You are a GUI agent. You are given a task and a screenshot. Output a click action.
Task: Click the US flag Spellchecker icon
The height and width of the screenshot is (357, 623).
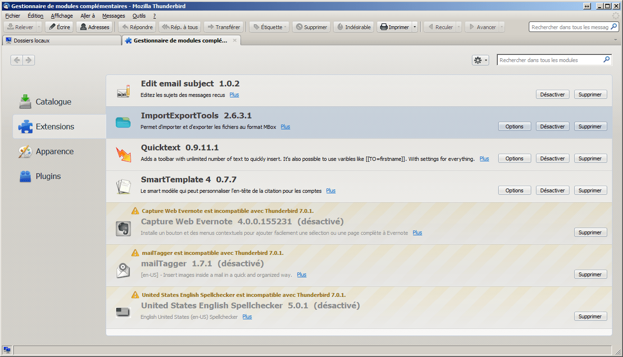[x=123, y=312]
